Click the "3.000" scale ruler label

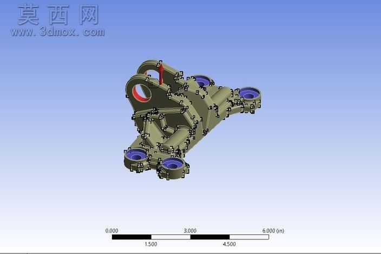190,231
